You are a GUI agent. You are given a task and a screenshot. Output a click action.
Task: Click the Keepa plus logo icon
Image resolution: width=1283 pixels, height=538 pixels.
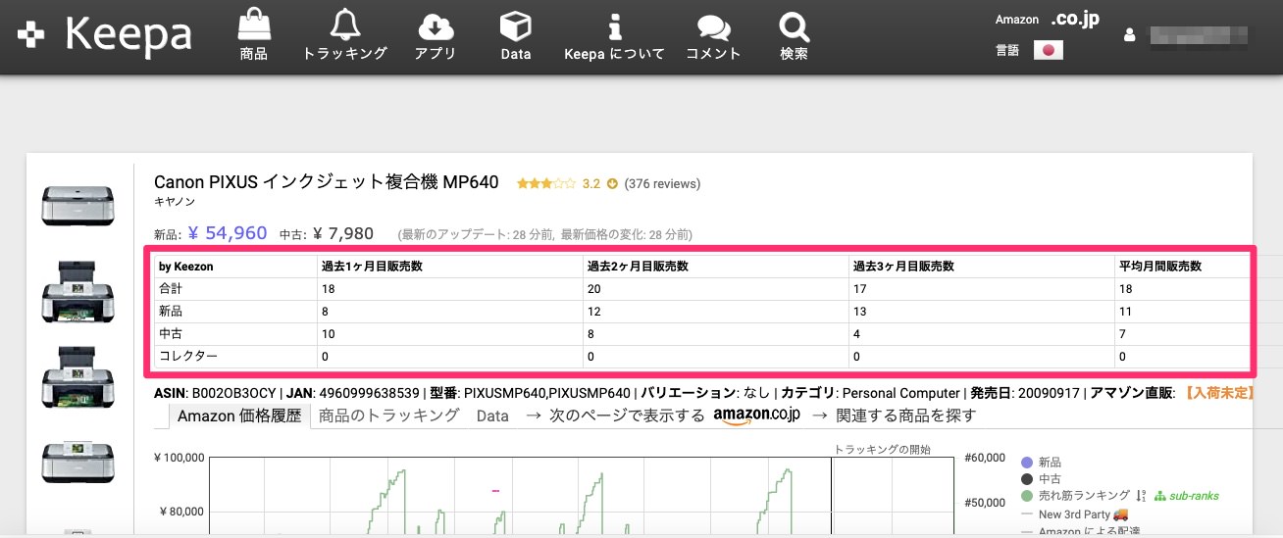(31, 34)
